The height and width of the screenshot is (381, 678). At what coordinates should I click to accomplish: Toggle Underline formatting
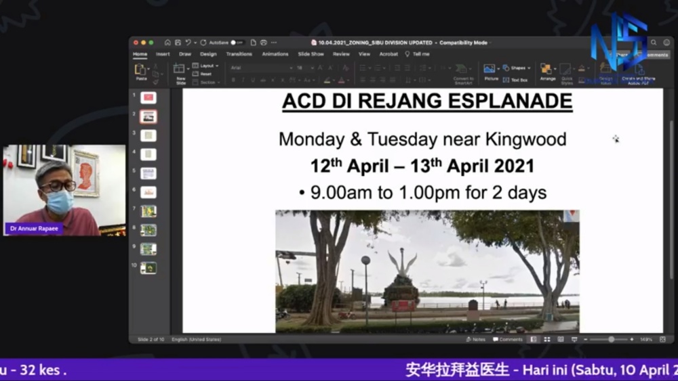tap(253, 80)
